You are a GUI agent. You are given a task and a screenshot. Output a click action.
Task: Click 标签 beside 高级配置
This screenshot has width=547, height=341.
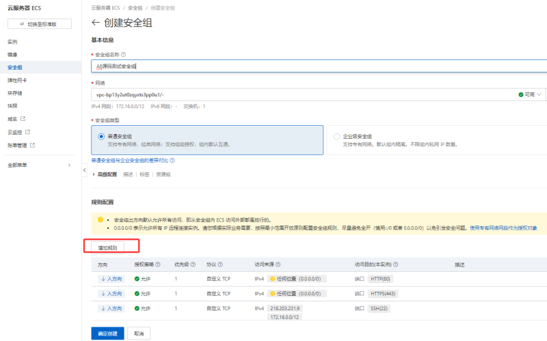144,174
